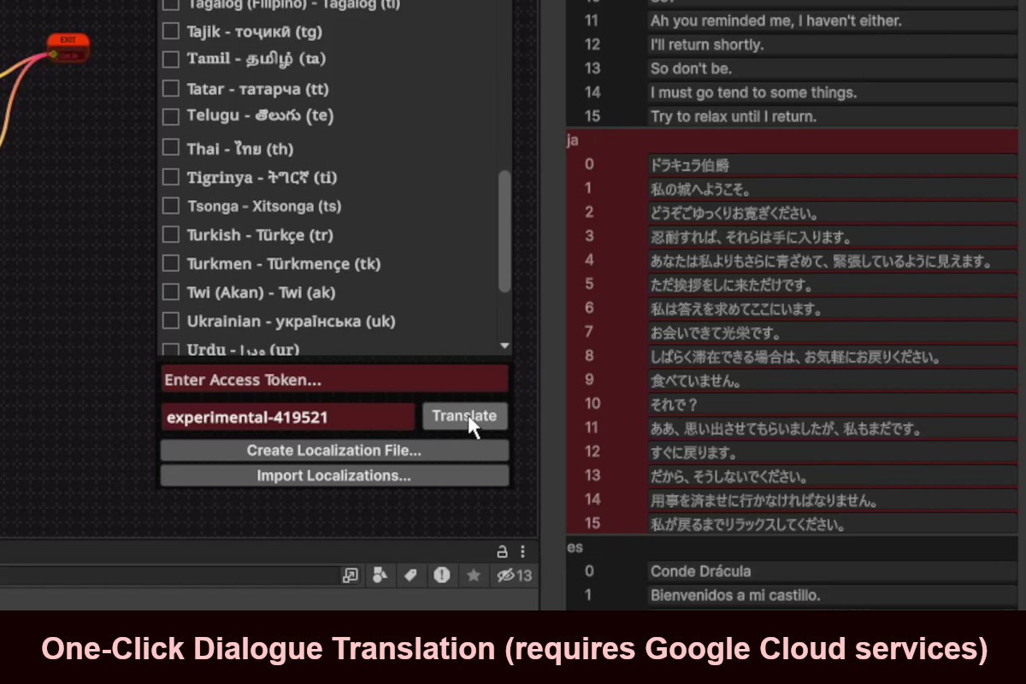Check the Turkmen (tk) language box
Screen dimensions: 1026x684
coord(171,263)
